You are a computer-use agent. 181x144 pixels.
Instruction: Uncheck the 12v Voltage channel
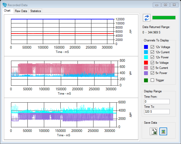pyautogui.click(x=152, y=47)
